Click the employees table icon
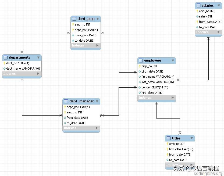The width and height of the screenshot is (224, 176). click(x=141, y=60)
